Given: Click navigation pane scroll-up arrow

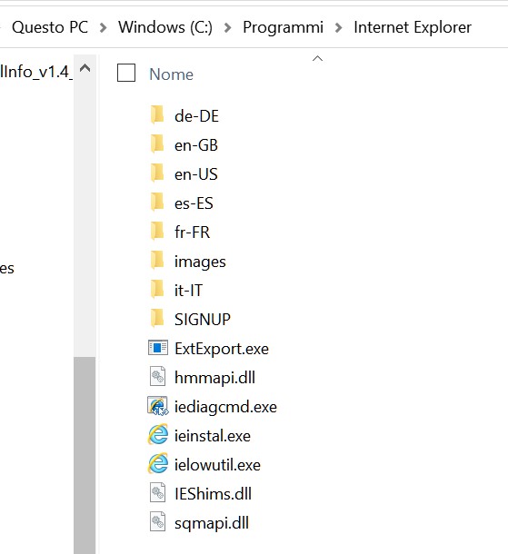Looking at the screenshot, I should [85, 68].
